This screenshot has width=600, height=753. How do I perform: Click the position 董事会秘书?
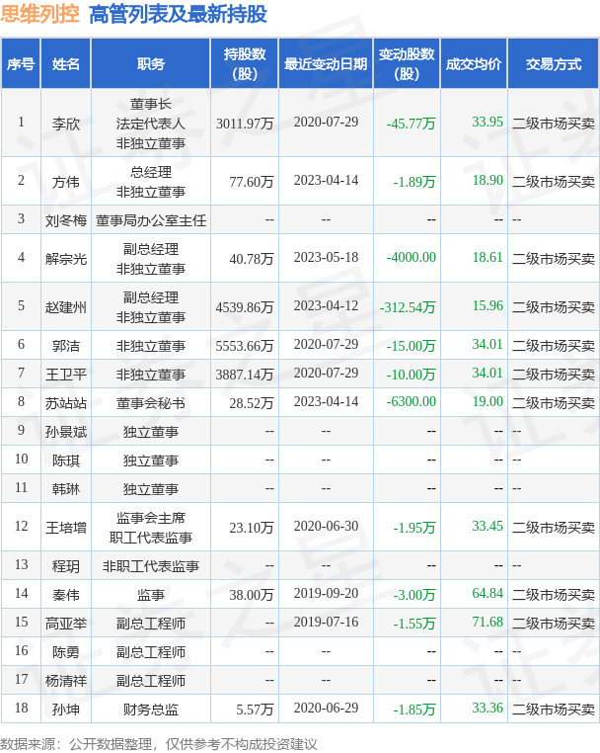click(151, 403)
